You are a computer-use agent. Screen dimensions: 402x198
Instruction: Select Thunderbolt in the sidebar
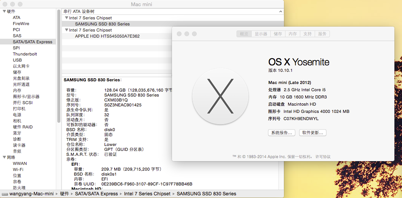click(25, 54)
